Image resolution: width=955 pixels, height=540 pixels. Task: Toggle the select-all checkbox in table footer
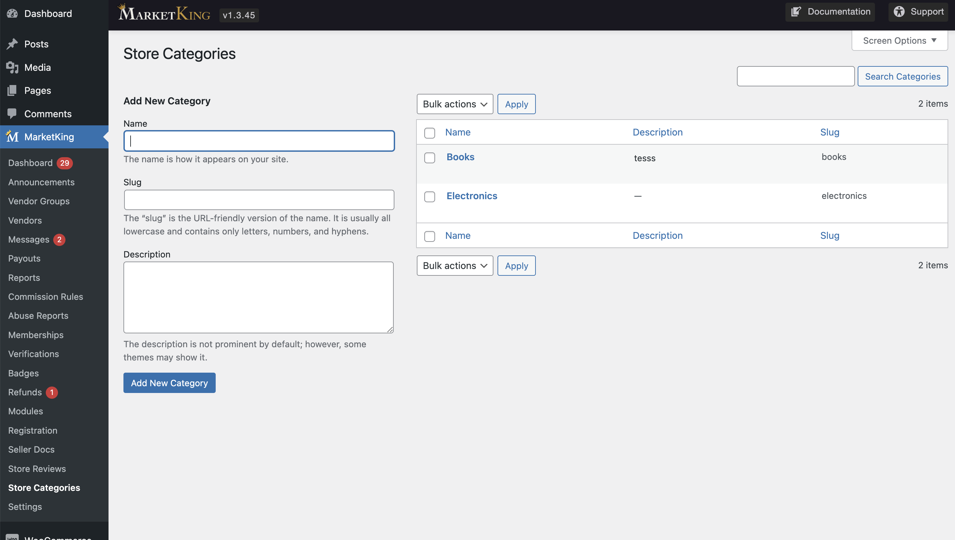click(x=429, y=236)
